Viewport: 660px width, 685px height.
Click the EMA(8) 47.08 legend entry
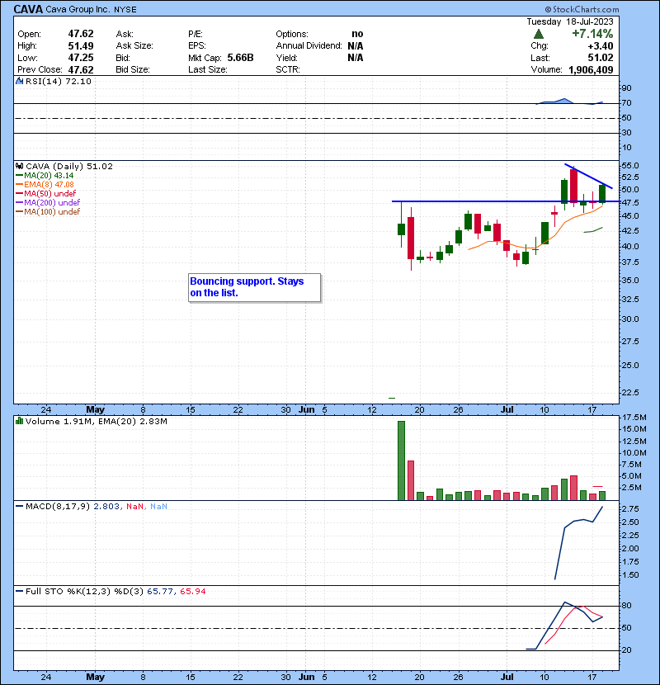(x=45, y=184)
